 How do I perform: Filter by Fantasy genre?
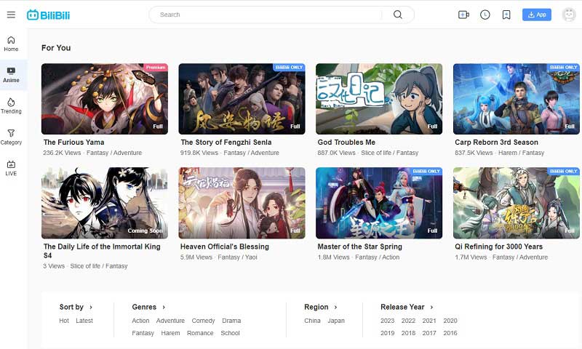143,333
